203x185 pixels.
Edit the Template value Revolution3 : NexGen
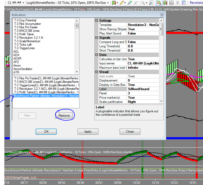(143, 25)
